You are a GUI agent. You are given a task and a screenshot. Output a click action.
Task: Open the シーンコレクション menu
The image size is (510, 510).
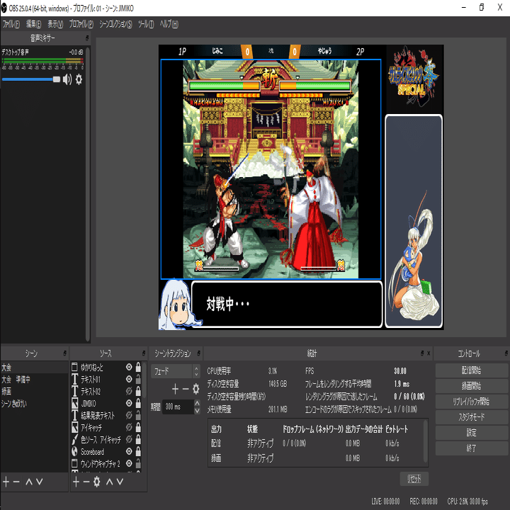(x=115, y=24)
